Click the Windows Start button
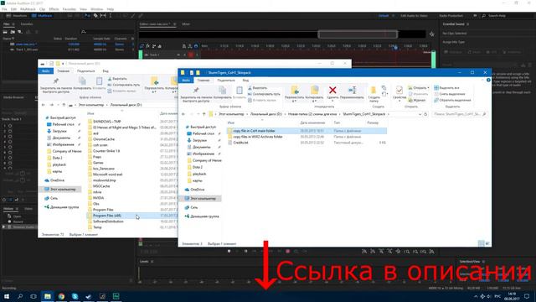The height and width of the screenshot is (302, 536). [x=7, y=296]
